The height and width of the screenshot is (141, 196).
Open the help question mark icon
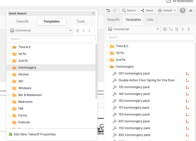[x=183, y=10]
